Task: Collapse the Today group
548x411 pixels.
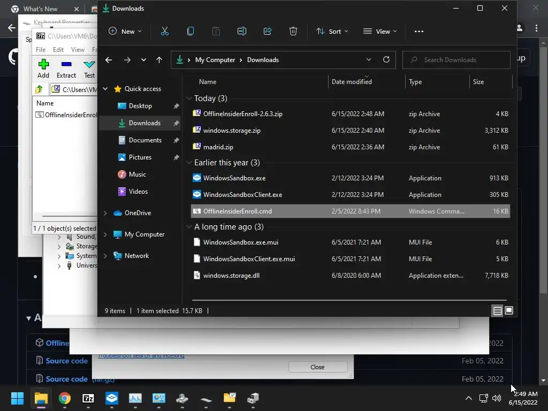Action: (189, 98)
